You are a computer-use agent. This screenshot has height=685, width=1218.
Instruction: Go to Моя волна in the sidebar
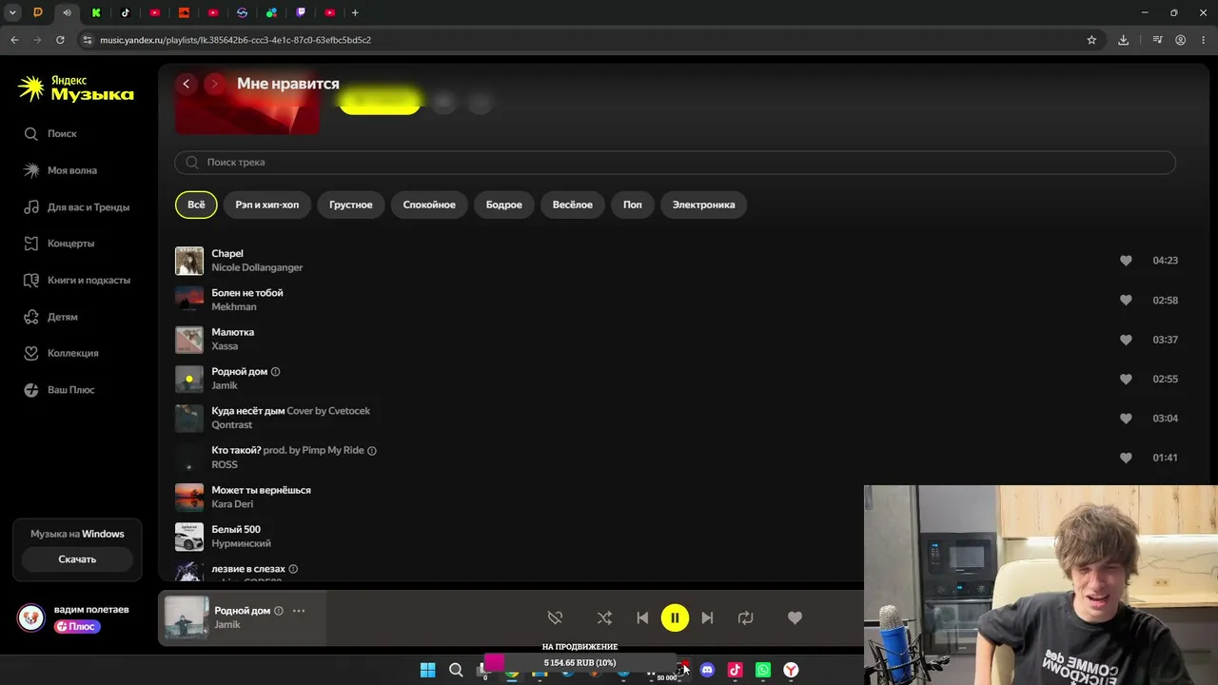tap(61, 170)
